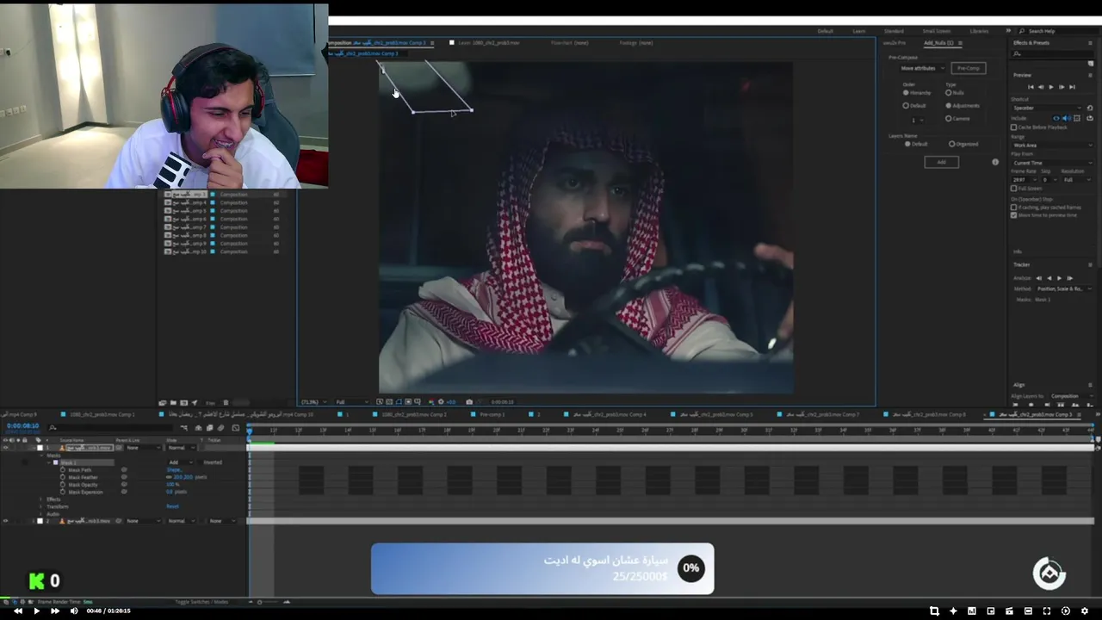The width and height of the screenshot is (1102, 620).
Task: Open Move attributes dropdown
Action: click(922, 68)
